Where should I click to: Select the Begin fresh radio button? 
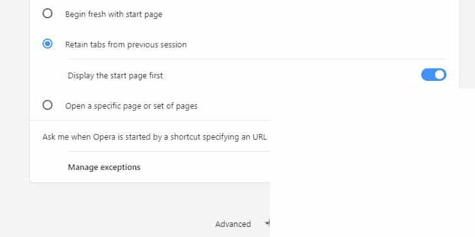point(47,14)
